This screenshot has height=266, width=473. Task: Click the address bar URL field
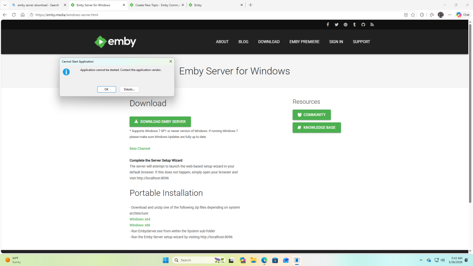click(x=217, y=15)
